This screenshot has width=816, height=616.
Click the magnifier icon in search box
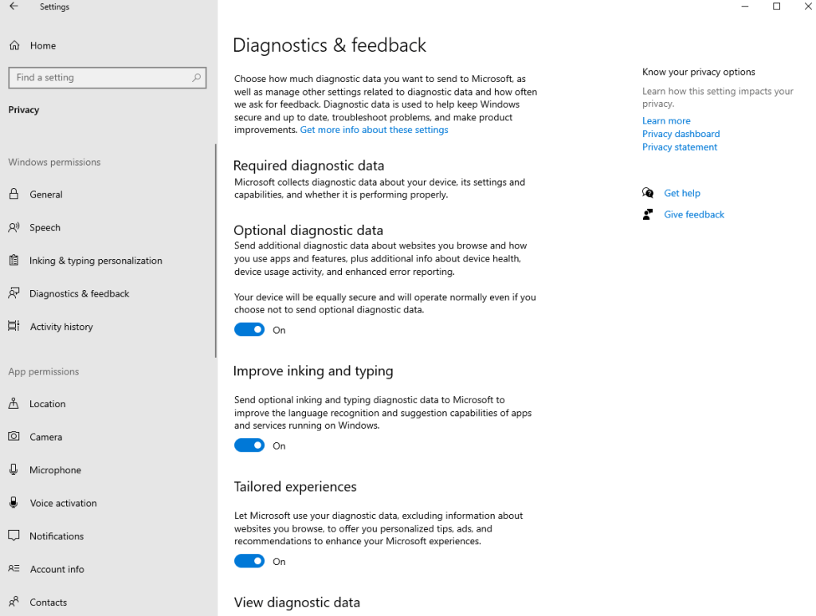196,77
